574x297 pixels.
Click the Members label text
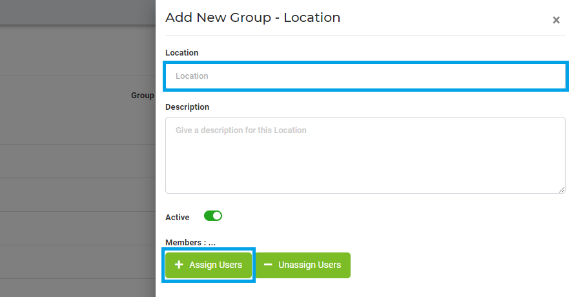pos(185,243)
